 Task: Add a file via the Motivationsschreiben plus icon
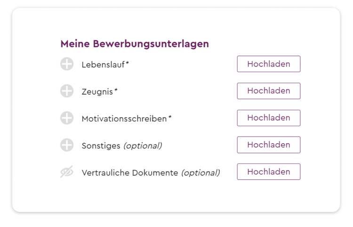click(x=67, y=118)
